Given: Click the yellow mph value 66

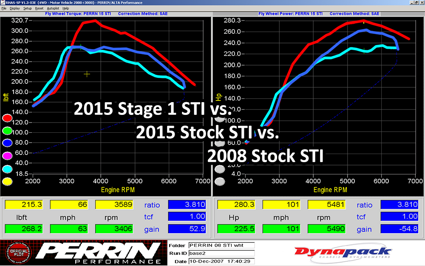Looking at the screenshot, I should pyautogui.click(x=69, y=204).
